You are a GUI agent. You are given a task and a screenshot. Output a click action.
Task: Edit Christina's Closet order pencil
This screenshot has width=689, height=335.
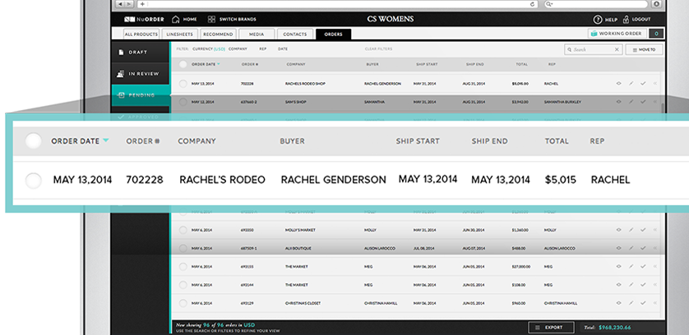tap(631, 303)
